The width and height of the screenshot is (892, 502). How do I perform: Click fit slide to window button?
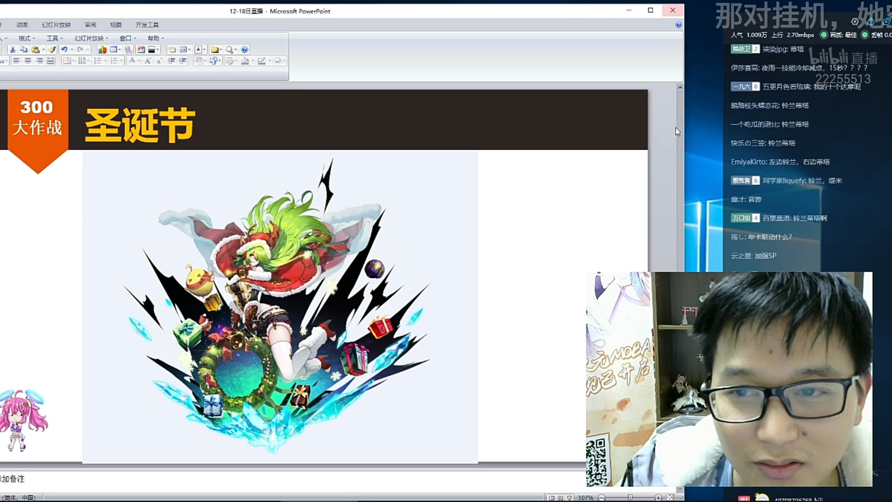tap(670, 498)
